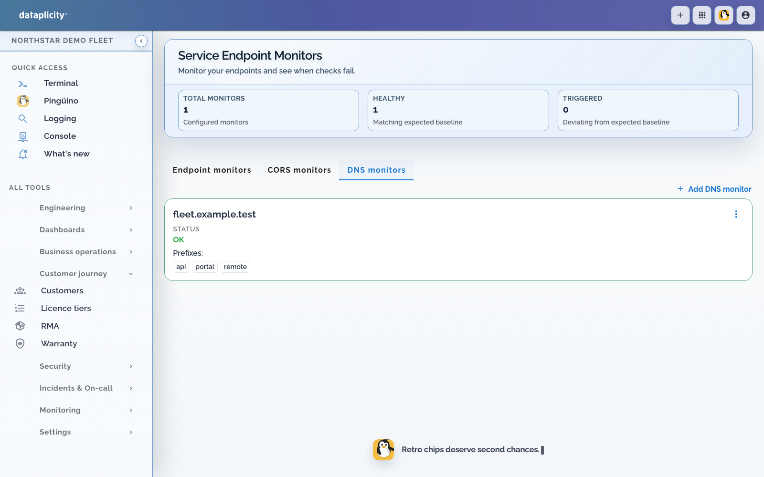
Task: Click the Healthy stat card
Action: point(458,110)
